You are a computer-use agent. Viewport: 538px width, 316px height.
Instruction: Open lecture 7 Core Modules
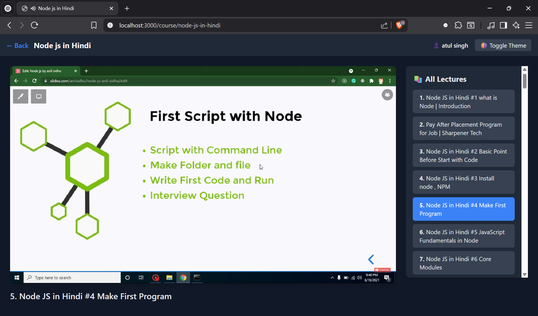point(463,263)
